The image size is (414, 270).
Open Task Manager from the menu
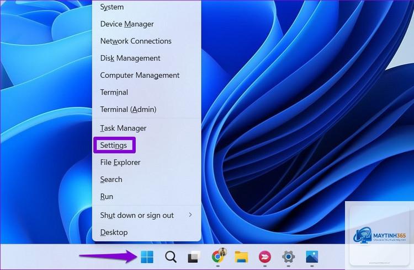point(146,128)
